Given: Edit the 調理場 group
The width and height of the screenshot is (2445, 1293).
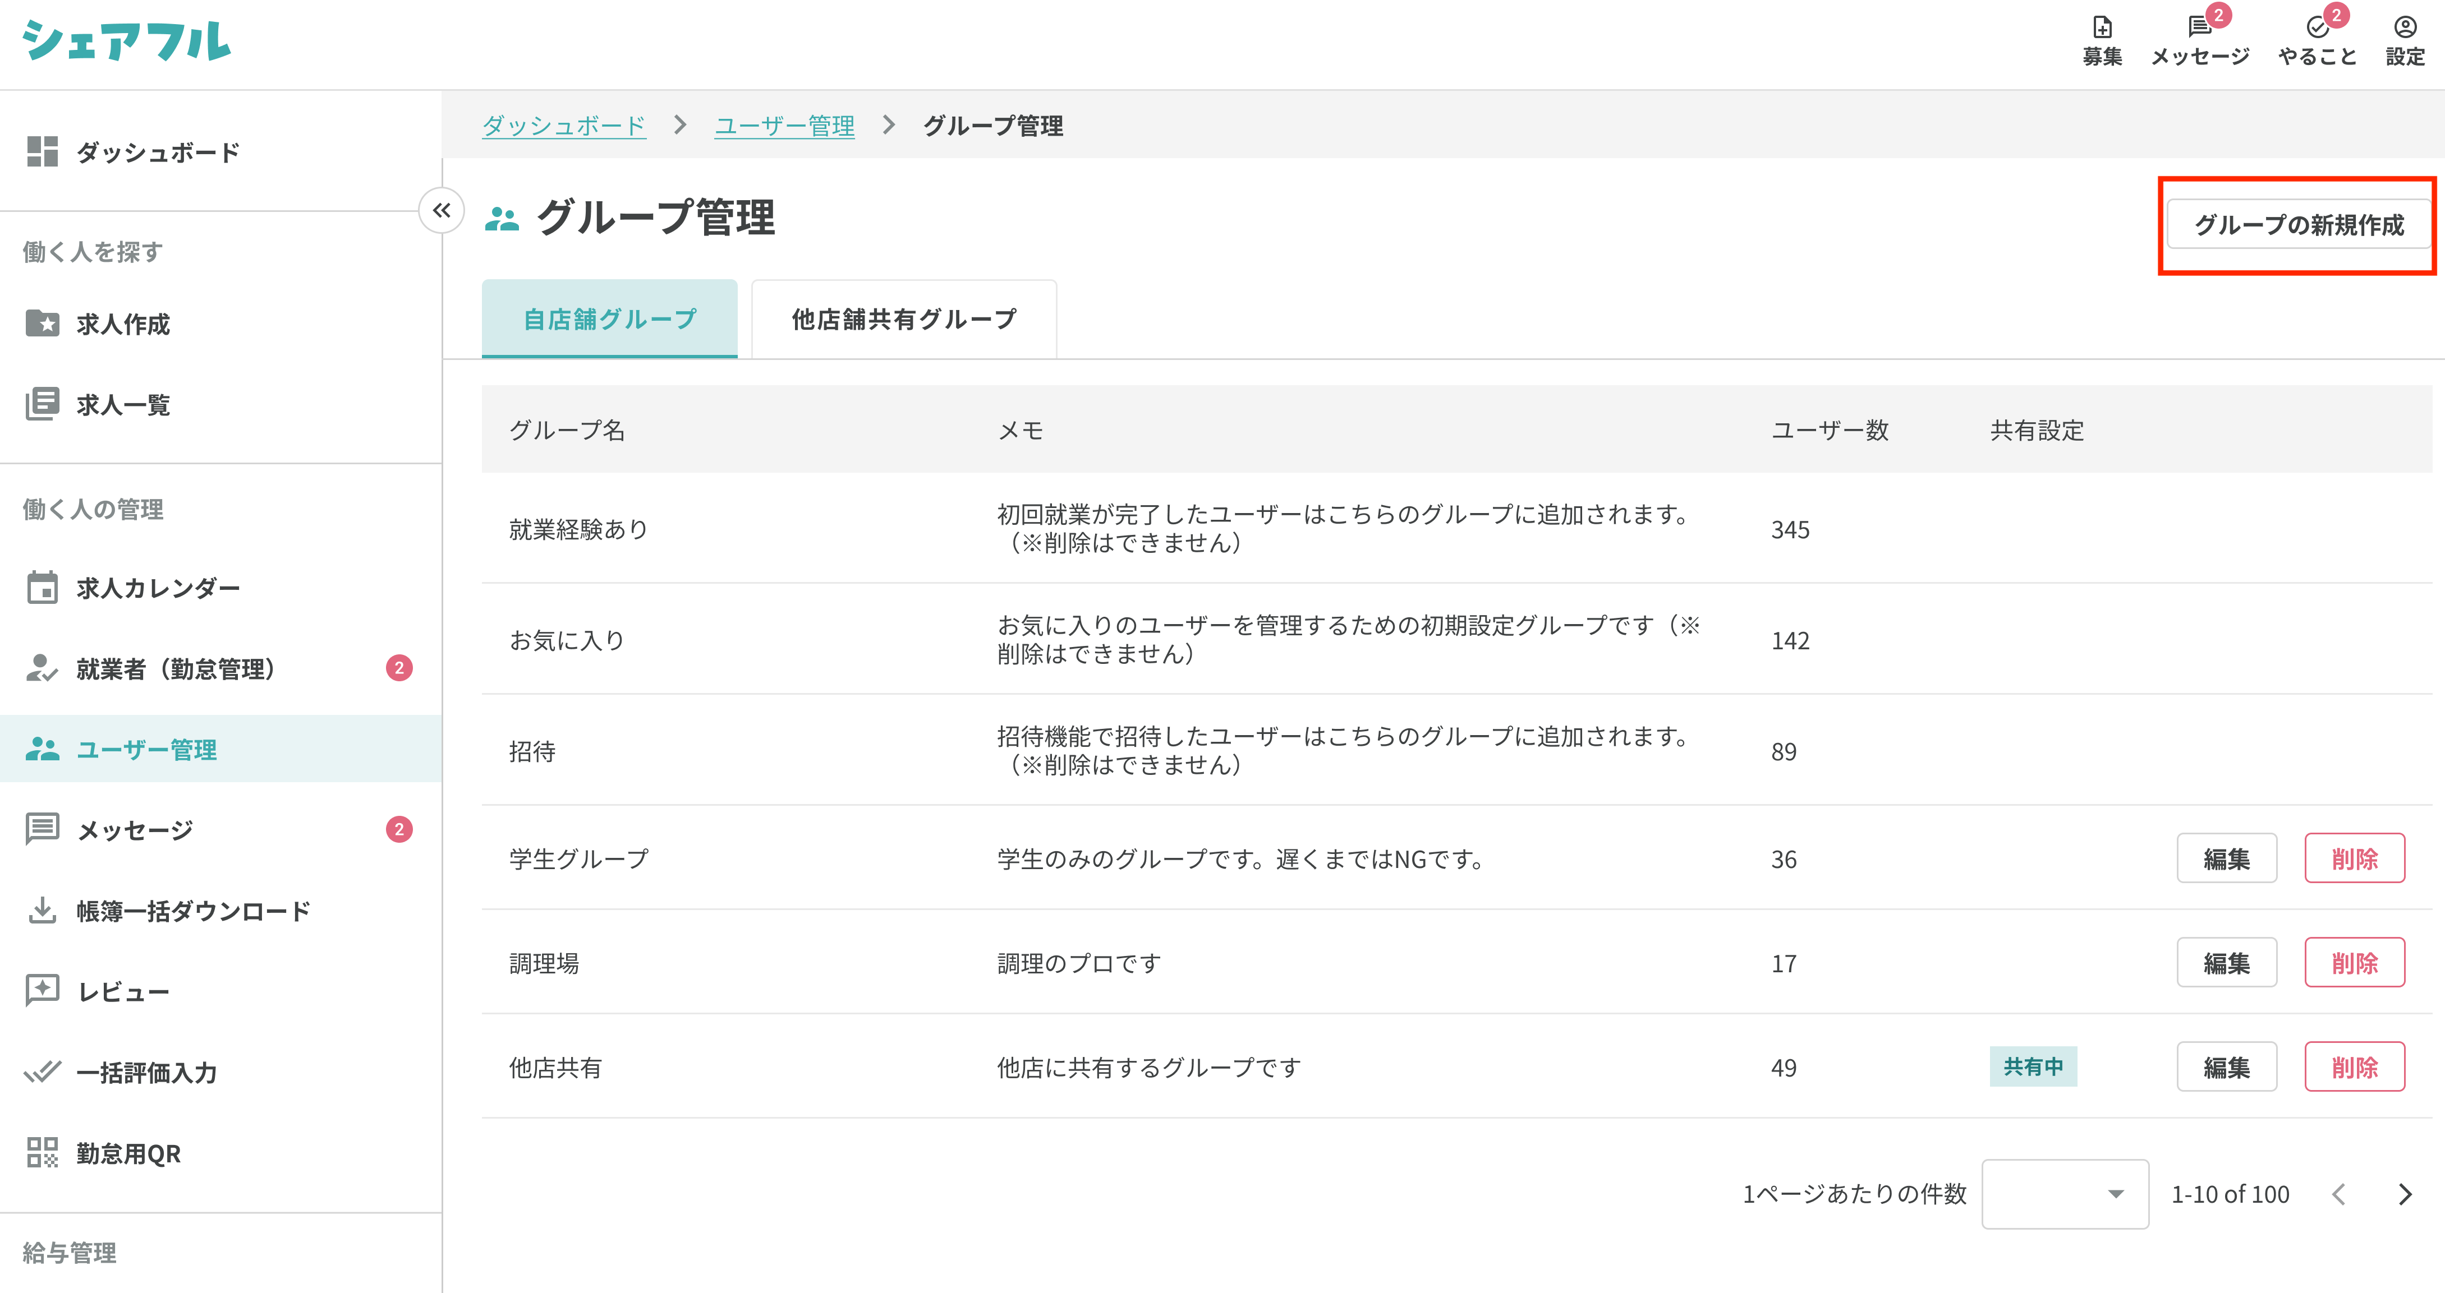Looking at the screenshot, I should click(x=2226, y=962).
